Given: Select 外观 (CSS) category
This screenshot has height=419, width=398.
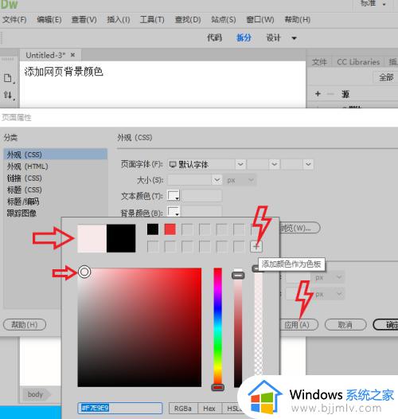Looking at the screenshot, I should pyautogui.click(x=55, y=155).
